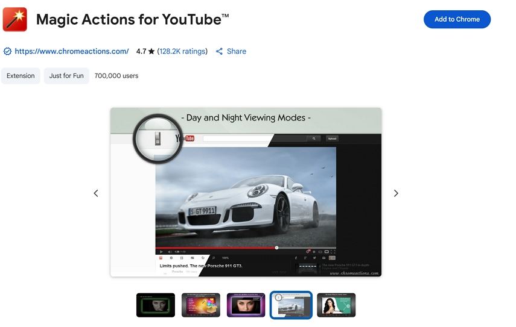Click the Share link

[237, 51]
